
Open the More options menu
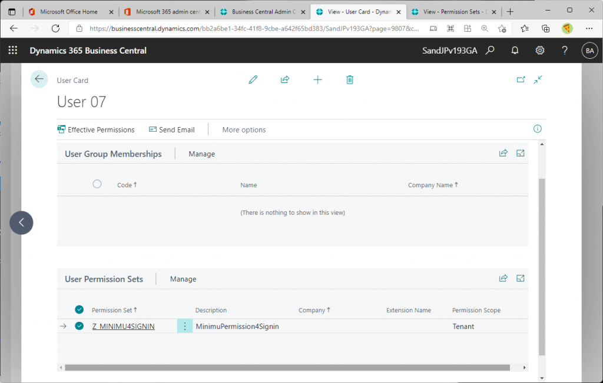tap(244, 129)
